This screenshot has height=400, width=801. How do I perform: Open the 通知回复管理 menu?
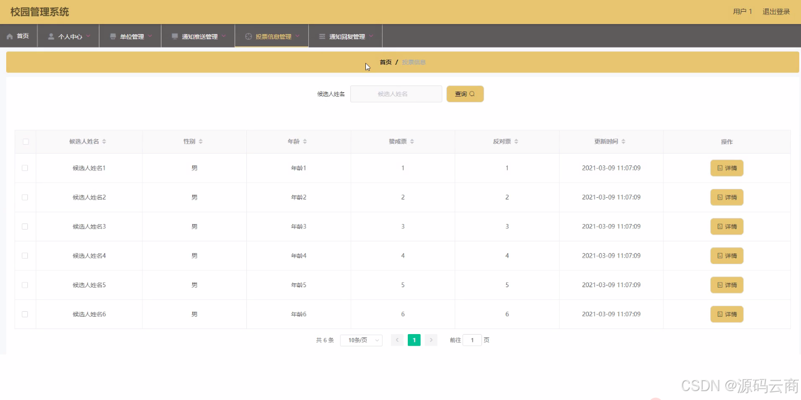tap(346, 36)
